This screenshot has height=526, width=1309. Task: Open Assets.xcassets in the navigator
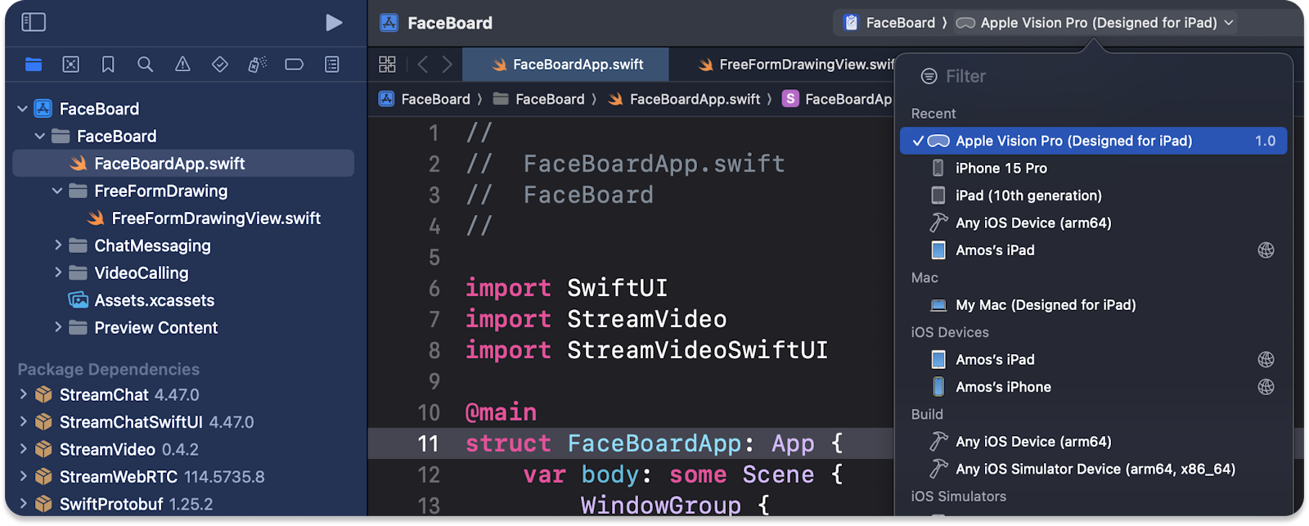tap(154, 300)
